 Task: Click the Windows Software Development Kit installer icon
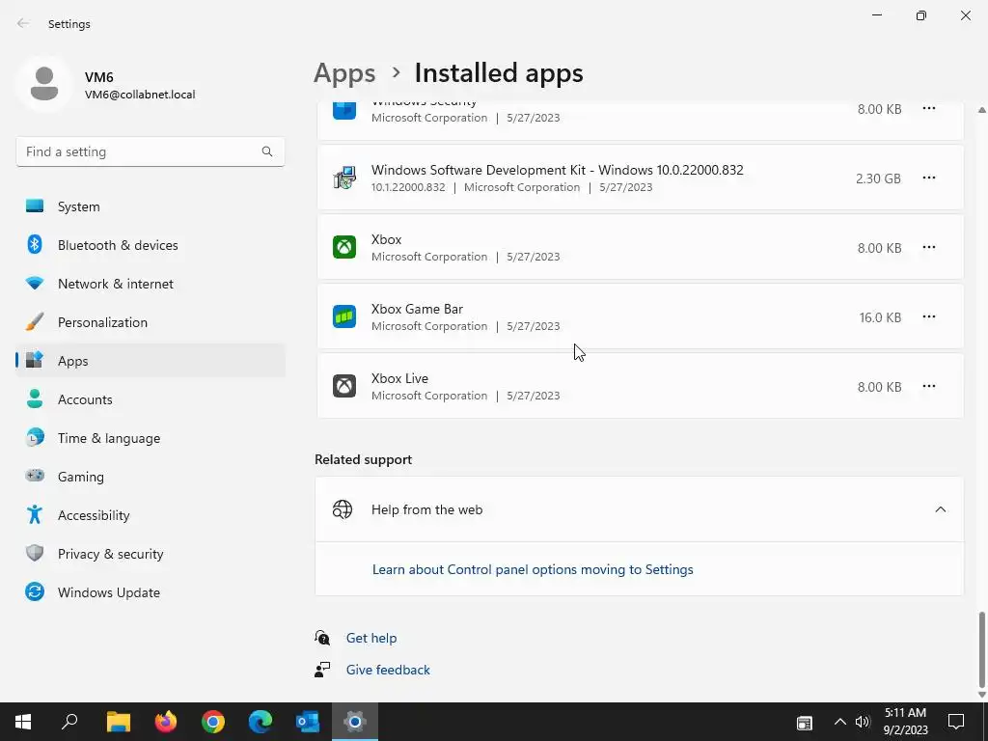click(x=344, y=178)
